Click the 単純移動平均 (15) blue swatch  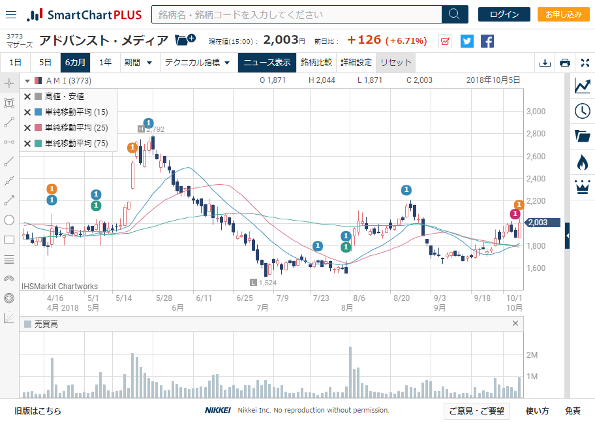pos(38,112)
